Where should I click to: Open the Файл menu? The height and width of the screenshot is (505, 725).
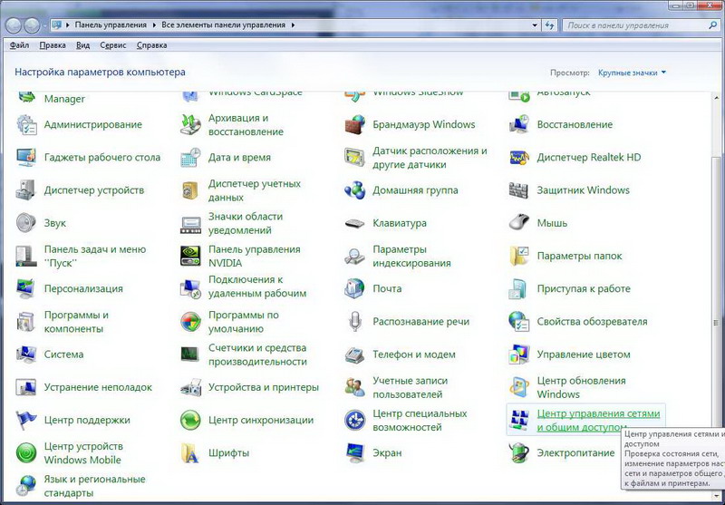tap(19, 45)
